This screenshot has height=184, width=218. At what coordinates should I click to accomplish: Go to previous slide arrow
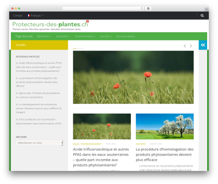pos(185,46)
